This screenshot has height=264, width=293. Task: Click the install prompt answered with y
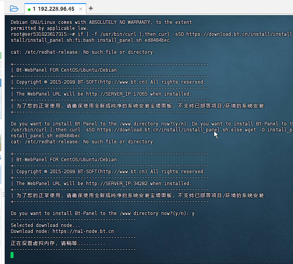click(x=103, y=213)
